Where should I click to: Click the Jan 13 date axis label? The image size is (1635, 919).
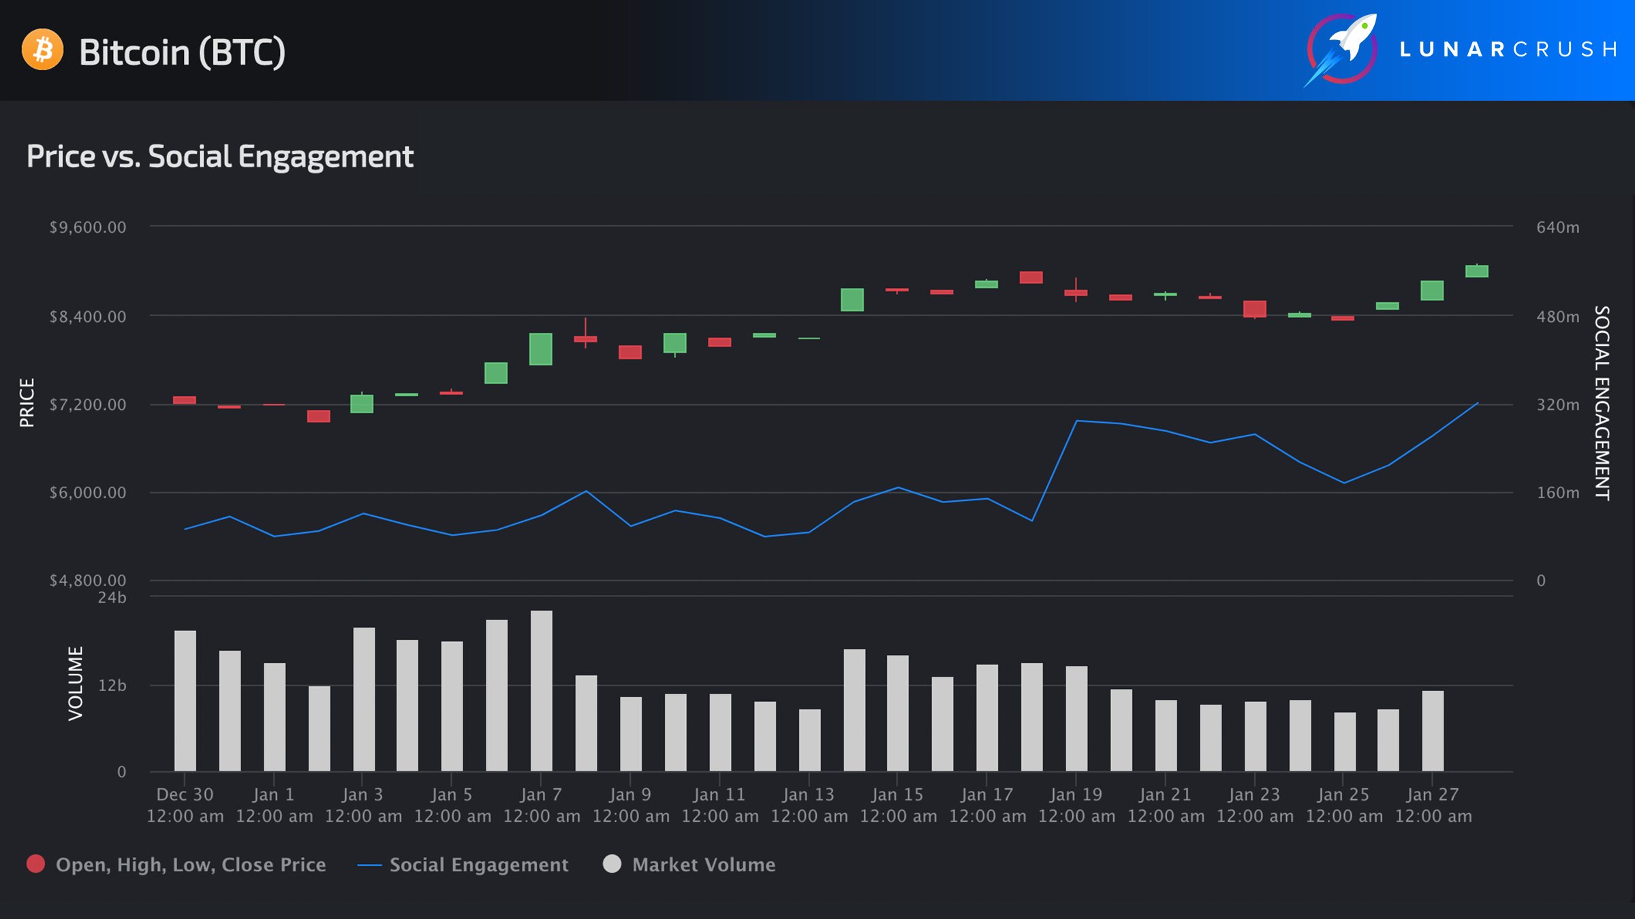tap(809, 805)
